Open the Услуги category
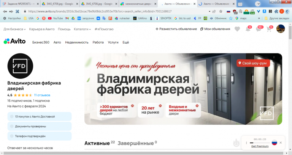The height and width of the screenshot is (155, 292). click(x=113, y=42)
